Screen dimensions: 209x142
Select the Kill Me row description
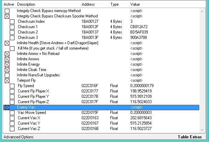click(53, 48)
